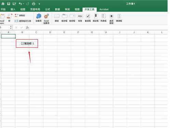Image resolution: width=171 pixels, height=128 pixels.
Task: Select column F header
Action: [x=78, y=32]
